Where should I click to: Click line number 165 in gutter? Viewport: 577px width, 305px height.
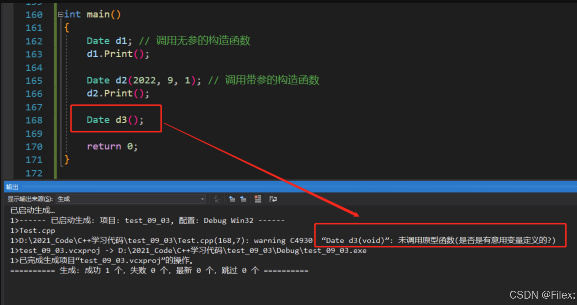click(x=34, y=81)
